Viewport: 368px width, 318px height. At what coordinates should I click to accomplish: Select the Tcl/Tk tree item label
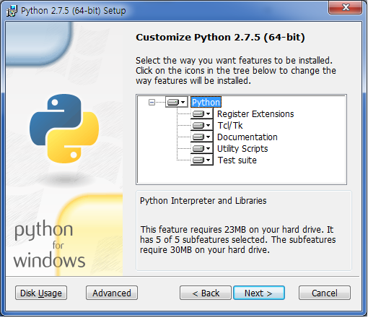[230, 125]
